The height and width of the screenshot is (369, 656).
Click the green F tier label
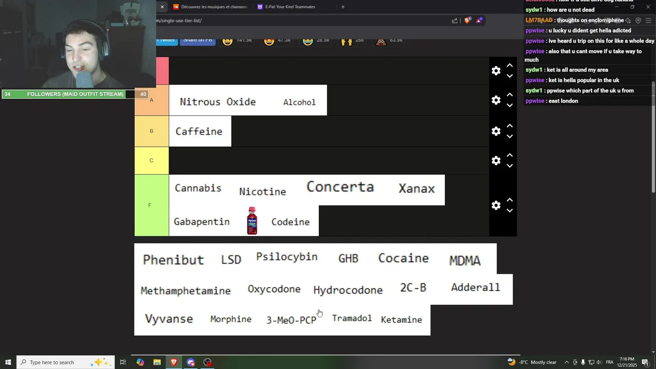[151, 205]
